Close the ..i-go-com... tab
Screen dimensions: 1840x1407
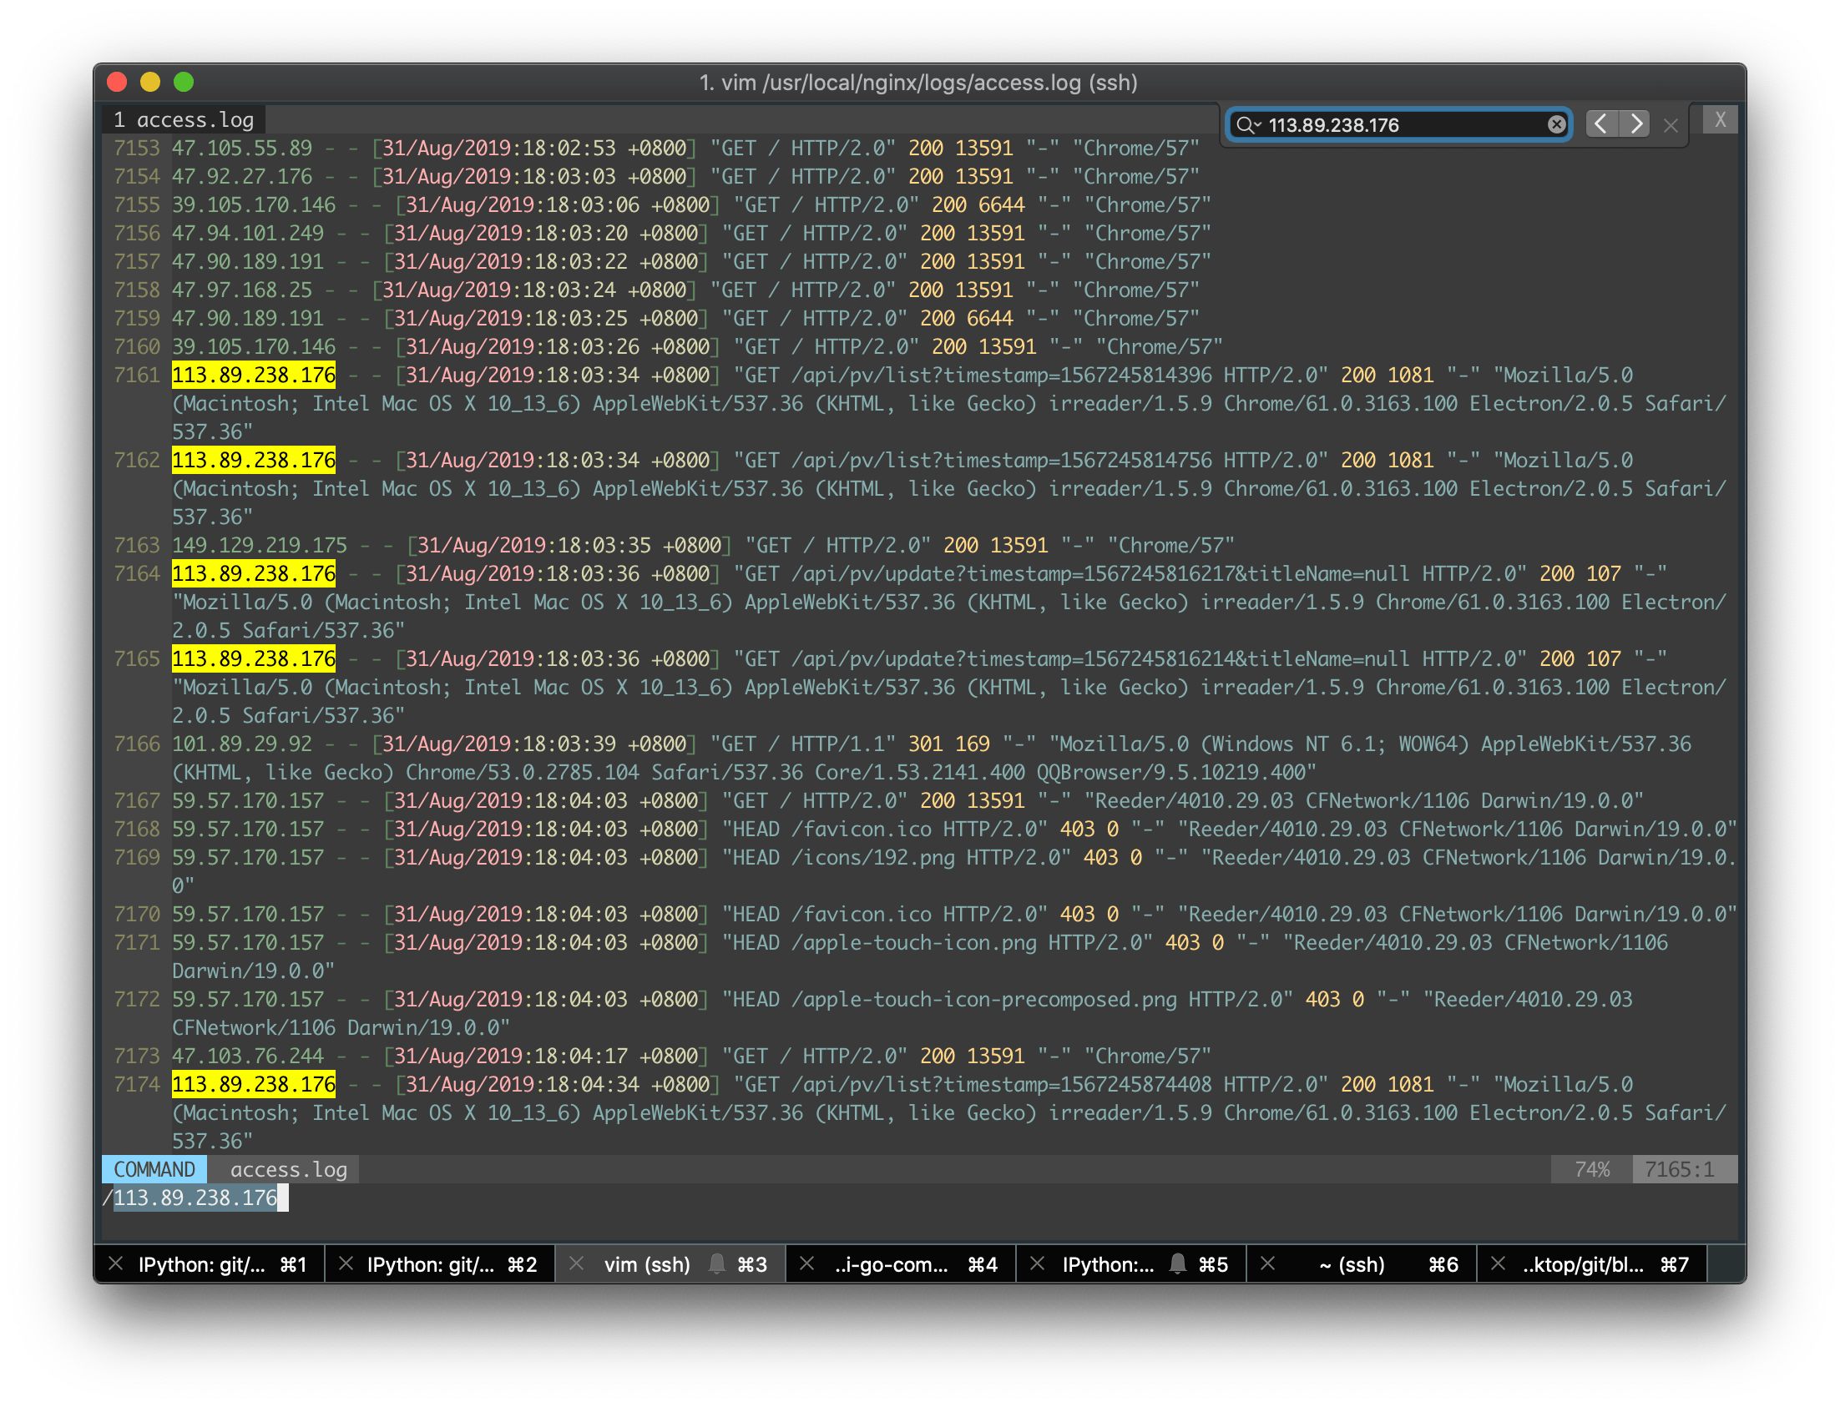(x=807, y=1263)
